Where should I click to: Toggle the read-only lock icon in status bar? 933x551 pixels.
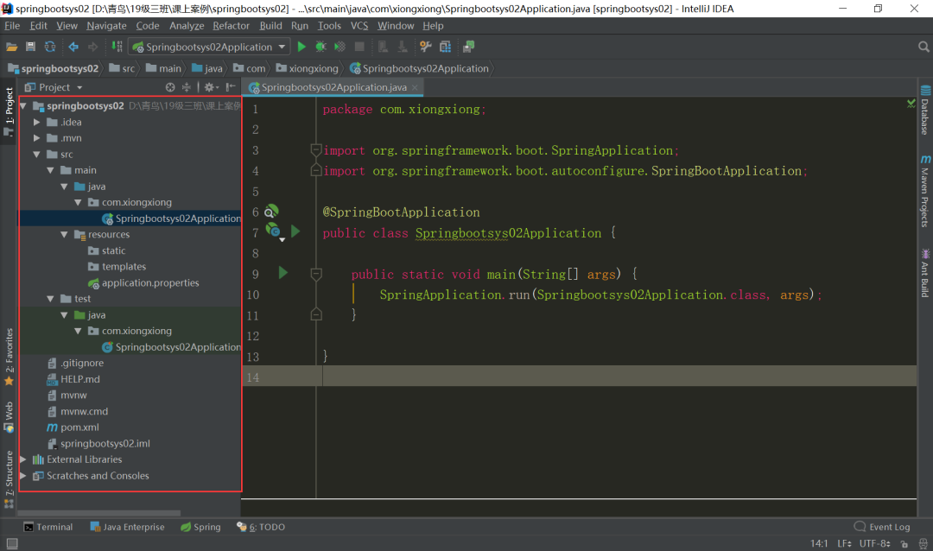pyautogui.click(x=904, y=544)
